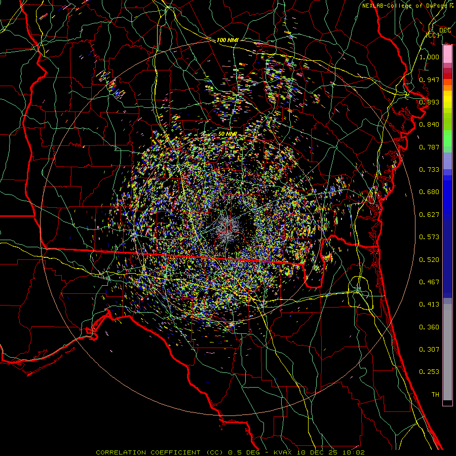The width and height of the screenshot is (456, 456).
Task: Click the 0.893 scale value
Action: pos(429,102)
